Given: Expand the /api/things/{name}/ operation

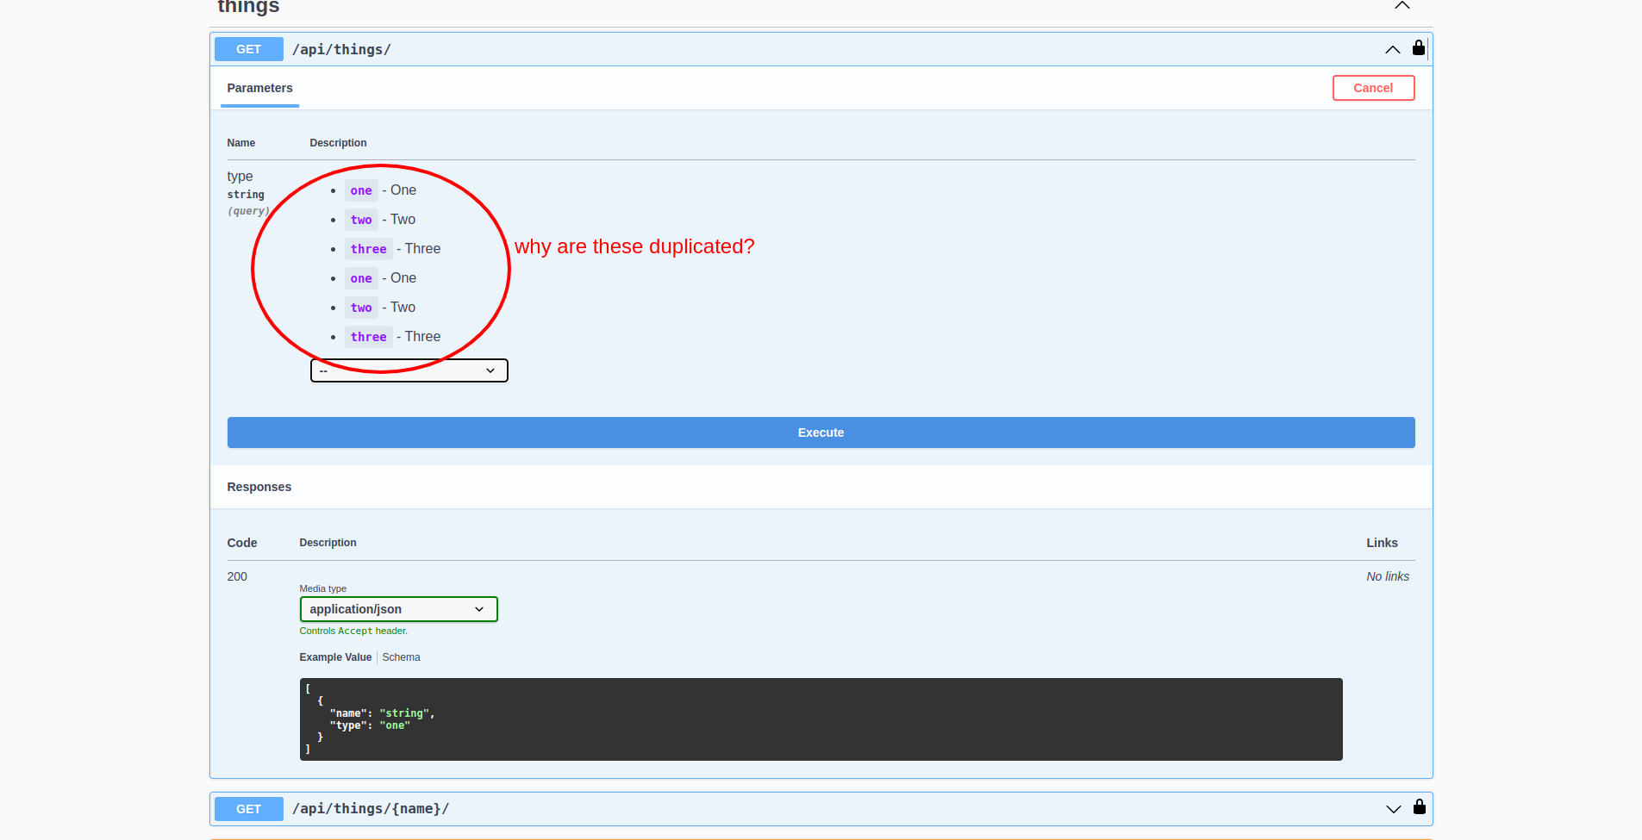Looking at the screenshot, I should pyautogui.click(x=1392, y=808).
